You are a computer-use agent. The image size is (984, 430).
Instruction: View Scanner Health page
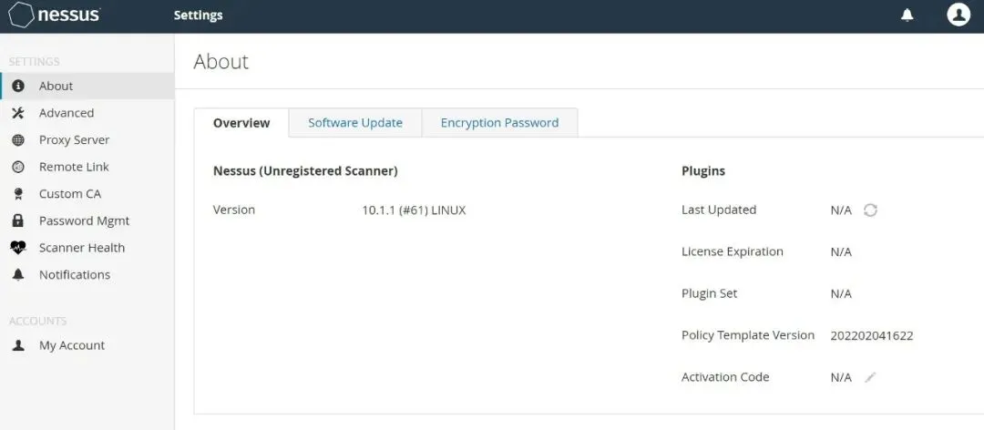(87, 248)
